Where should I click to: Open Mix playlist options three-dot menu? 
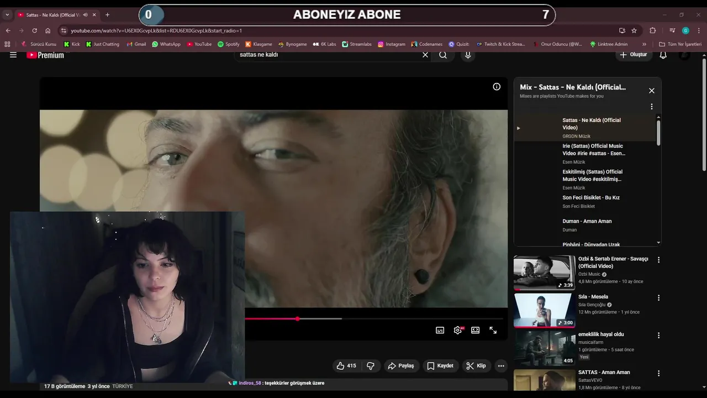click(652, 107)
